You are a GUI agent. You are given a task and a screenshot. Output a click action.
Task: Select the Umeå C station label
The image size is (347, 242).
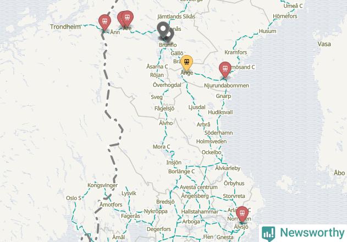[x=293, y=6]
